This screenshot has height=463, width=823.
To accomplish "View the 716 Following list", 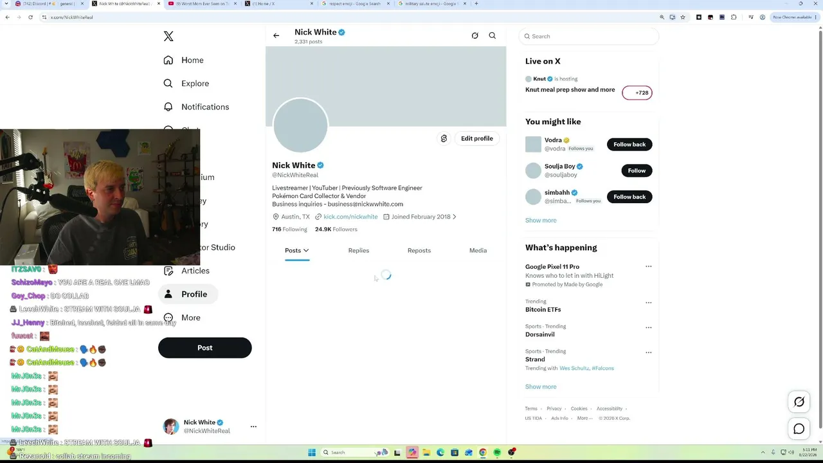I will [x=289, y=230].
